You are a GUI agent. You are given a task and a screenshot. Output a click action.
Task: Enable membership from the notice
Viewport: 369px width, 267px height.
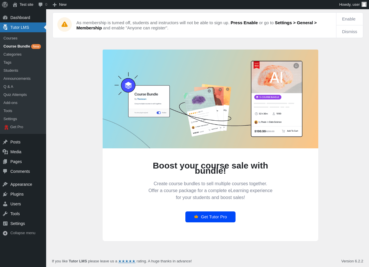(349, 19)
